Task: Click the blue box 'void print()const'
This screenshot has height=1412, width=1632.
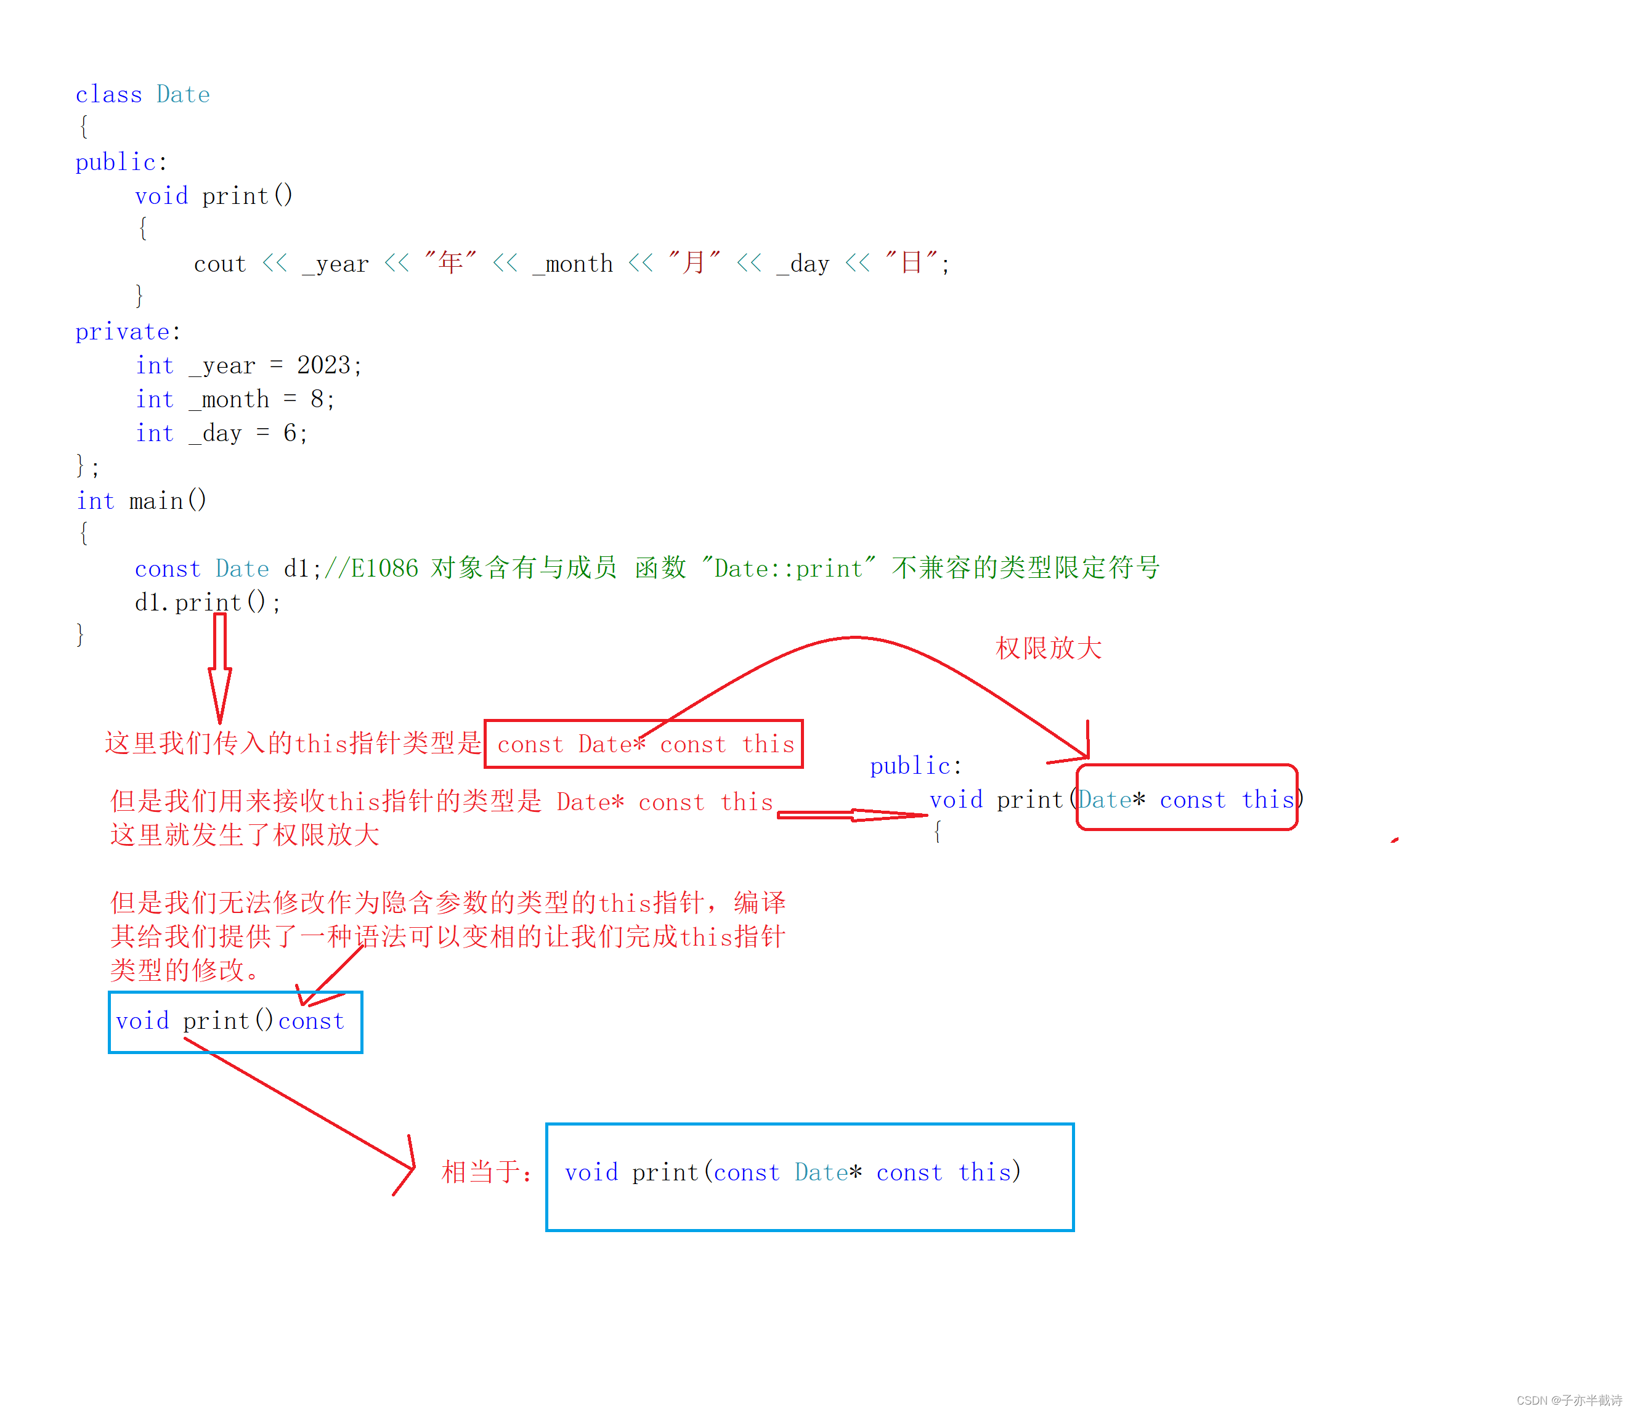Action: click(235, 1022)
